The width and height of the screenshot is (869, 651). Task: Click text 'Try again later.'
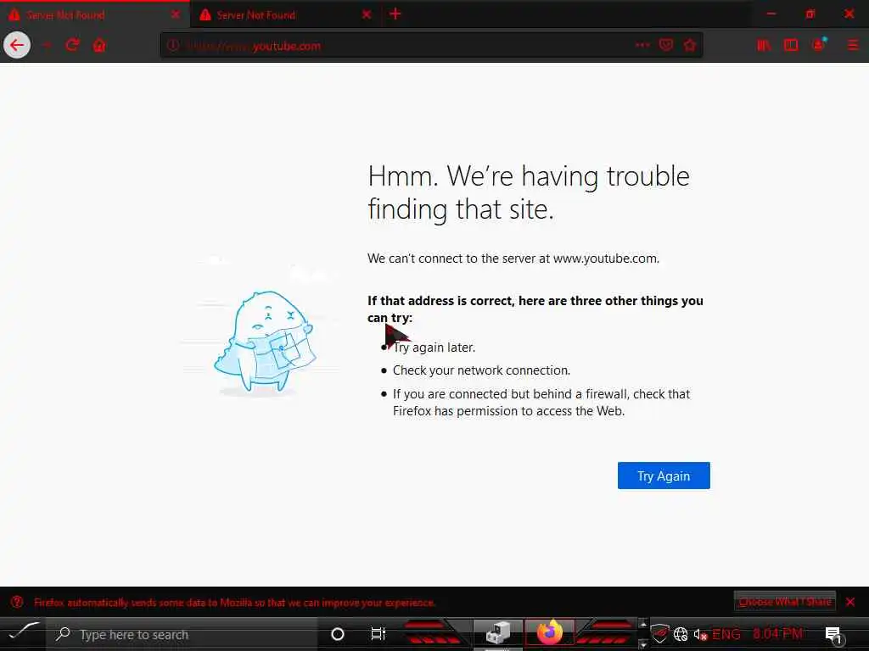434,348
